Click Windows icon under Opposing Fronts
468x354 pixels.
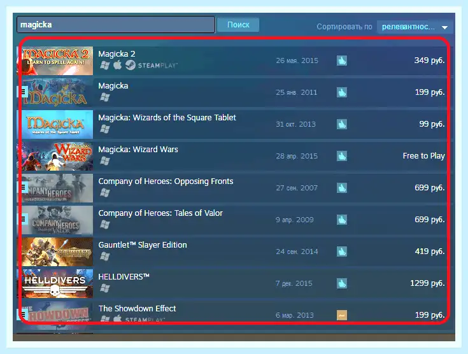point(105,192)
